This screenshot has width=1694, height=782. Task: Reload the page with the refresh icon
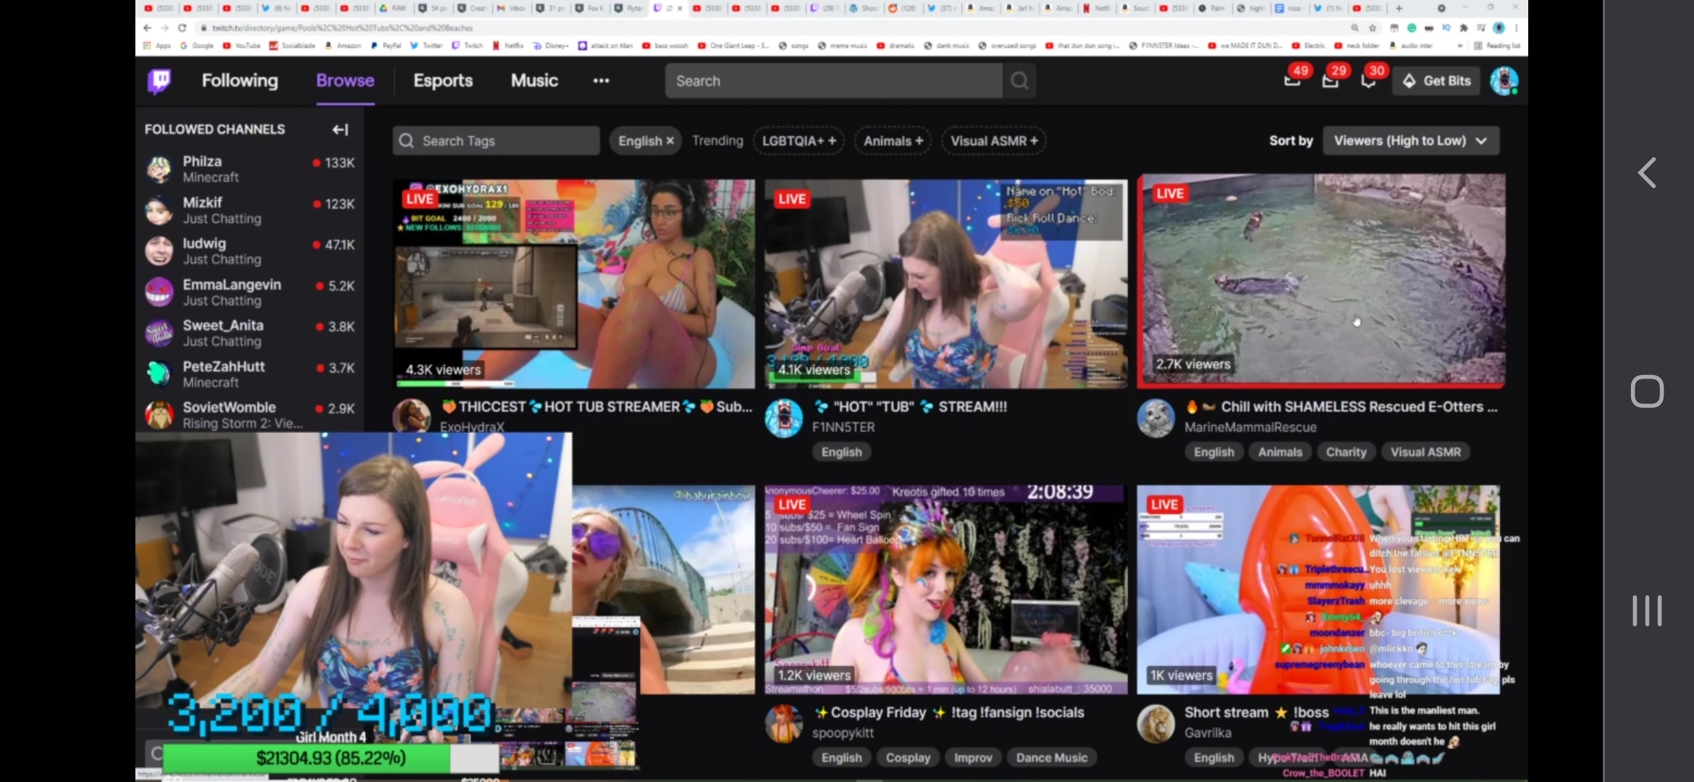click(x=182, y=28)
